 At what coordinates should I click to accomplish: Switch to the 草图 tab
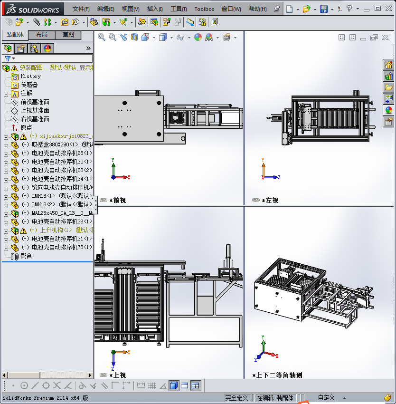[68, 35]
